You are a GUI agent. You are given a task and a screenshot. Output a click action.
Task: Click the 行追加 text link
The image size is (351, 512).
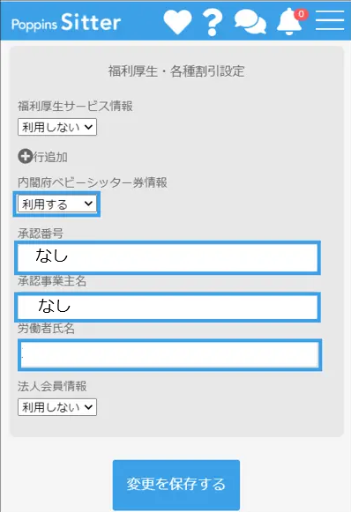click(50, 157)
